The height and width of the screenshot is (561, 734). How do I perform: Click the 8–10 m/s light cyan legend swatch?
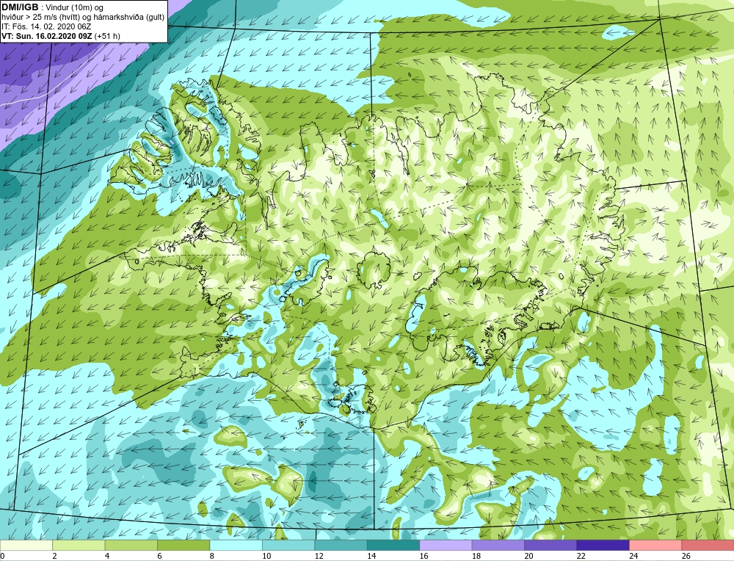(236, 545)
